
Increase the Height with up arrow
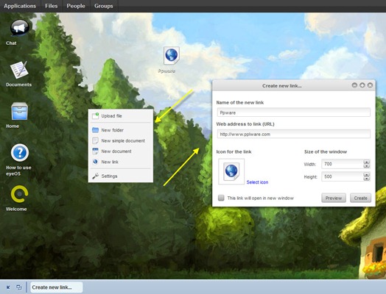coord(367,174)
